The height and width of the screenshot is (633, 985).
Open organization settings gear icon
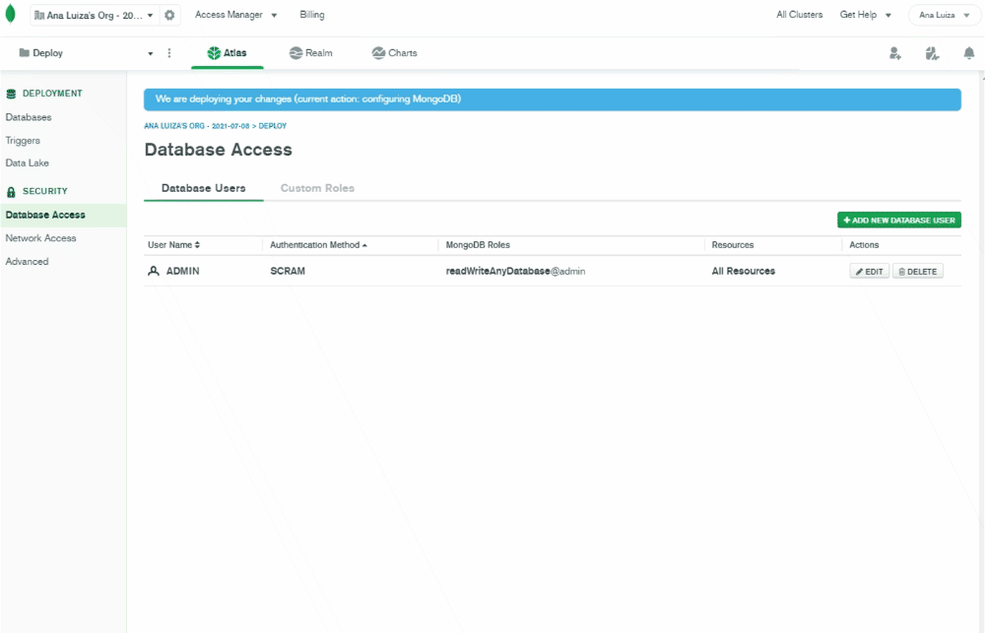[x=169, y=15]
